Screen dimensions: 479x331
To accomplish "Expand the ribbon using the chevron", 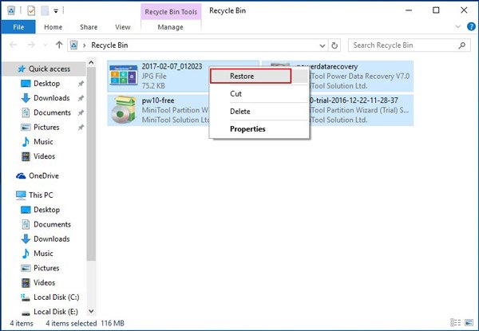I will tap(458, 27).
